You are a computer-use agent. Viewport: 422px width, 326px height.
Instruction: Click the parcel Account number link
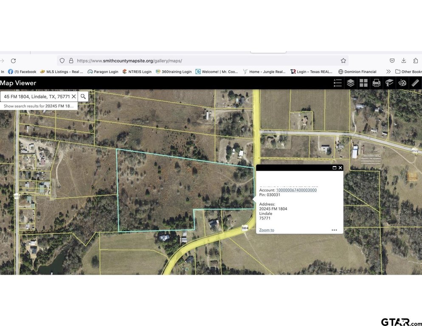[296, 190]
